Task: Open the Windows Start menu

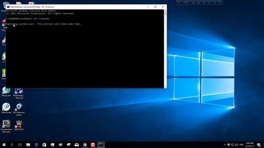Action: click(4, 145)
